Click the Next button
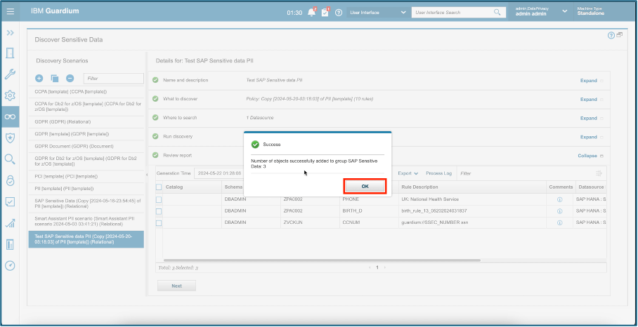 tap(176, 286)
